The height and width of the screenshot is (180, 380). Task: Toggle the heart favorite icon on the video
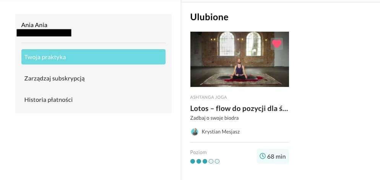[277, 44]
